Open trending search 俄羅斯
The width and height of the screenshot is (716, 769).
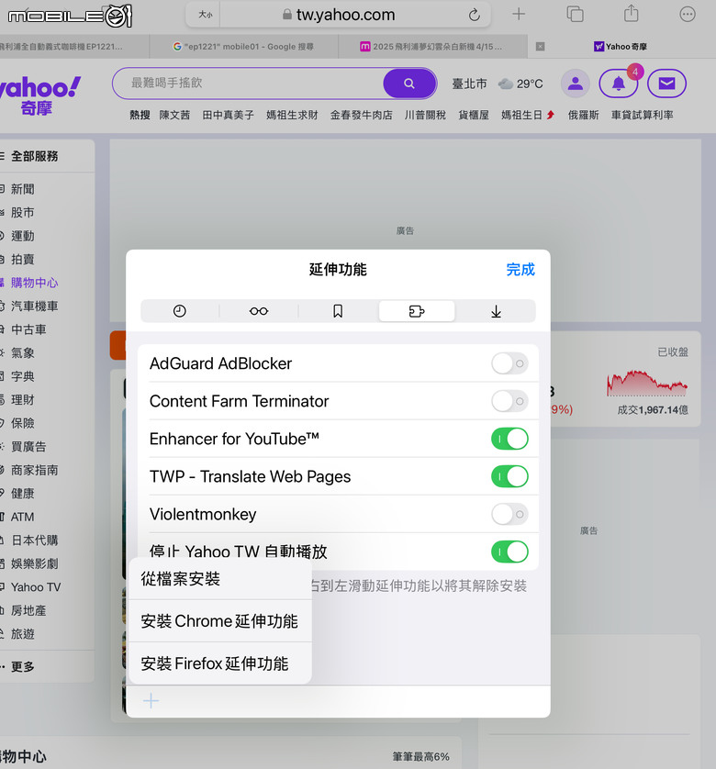pos(584,115)
